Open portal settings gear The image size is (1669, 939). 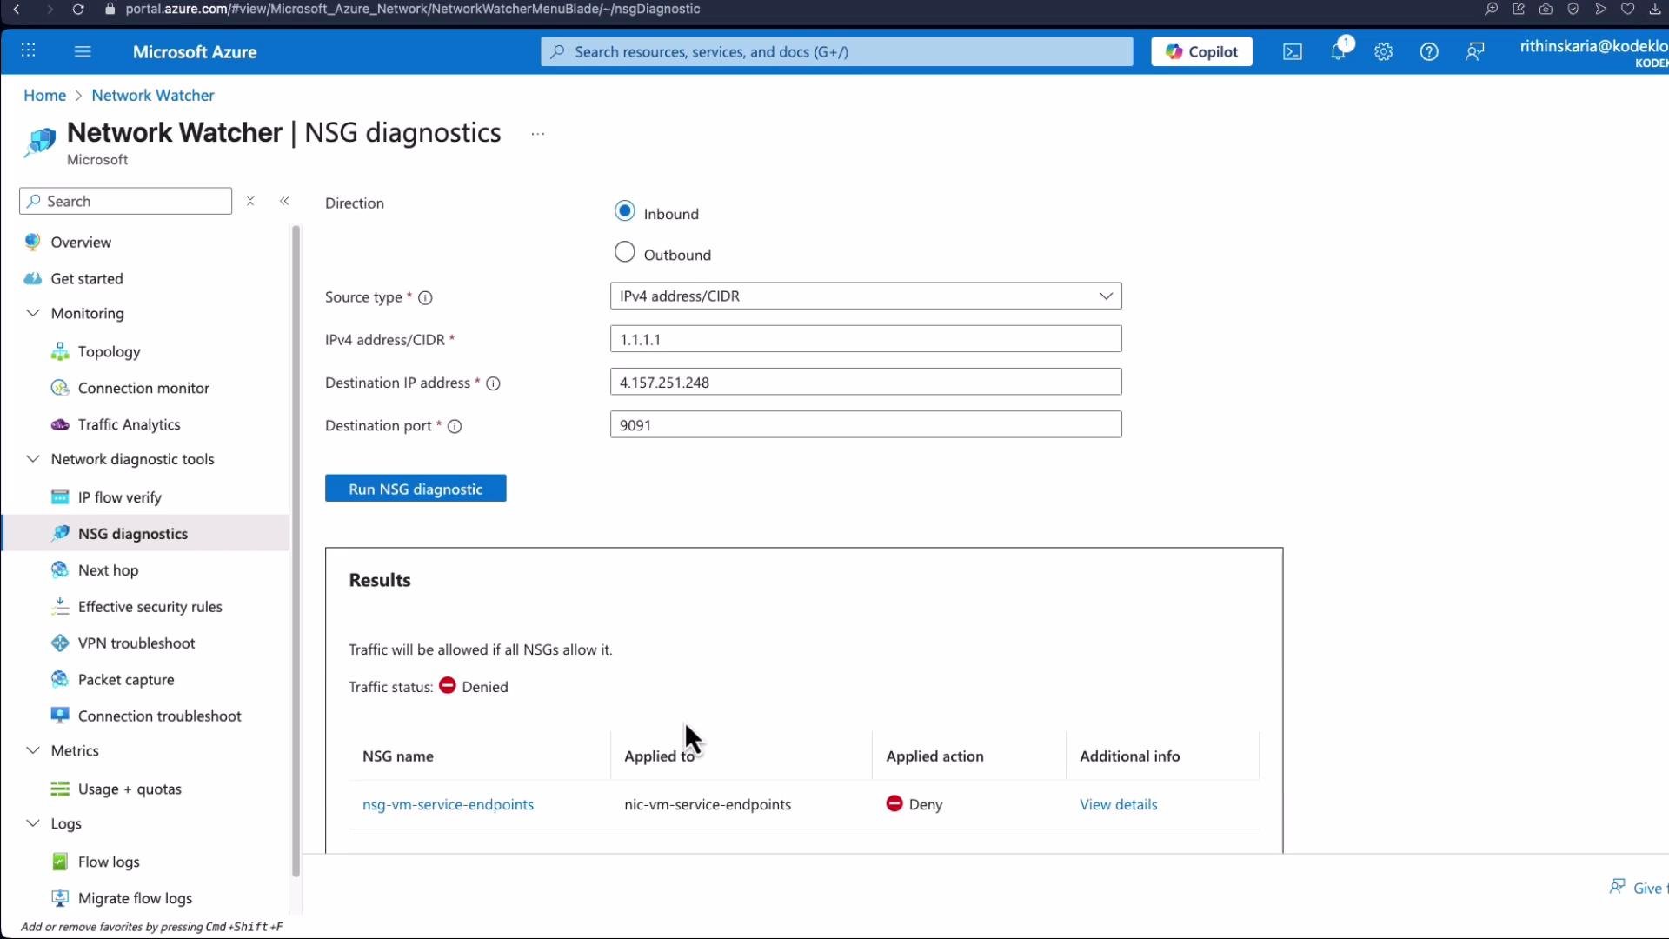point(1384,52)
